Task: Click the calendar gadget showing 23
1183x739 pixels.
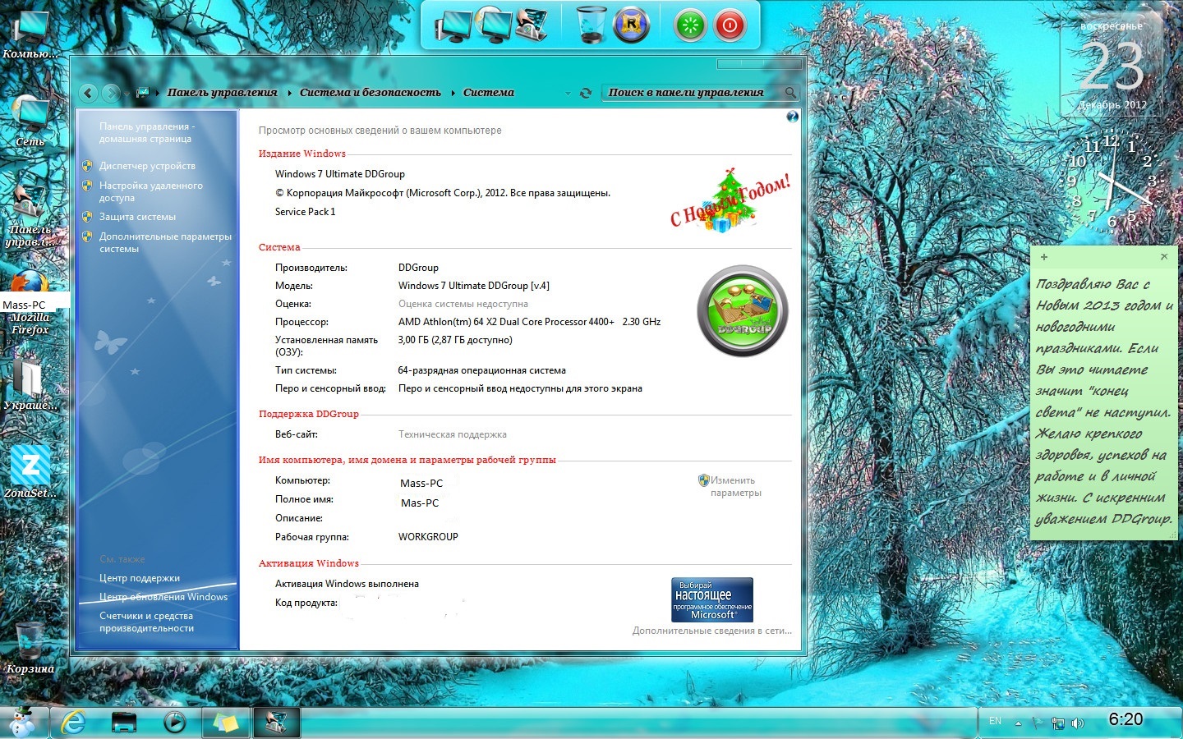Action: (1112, 67)
